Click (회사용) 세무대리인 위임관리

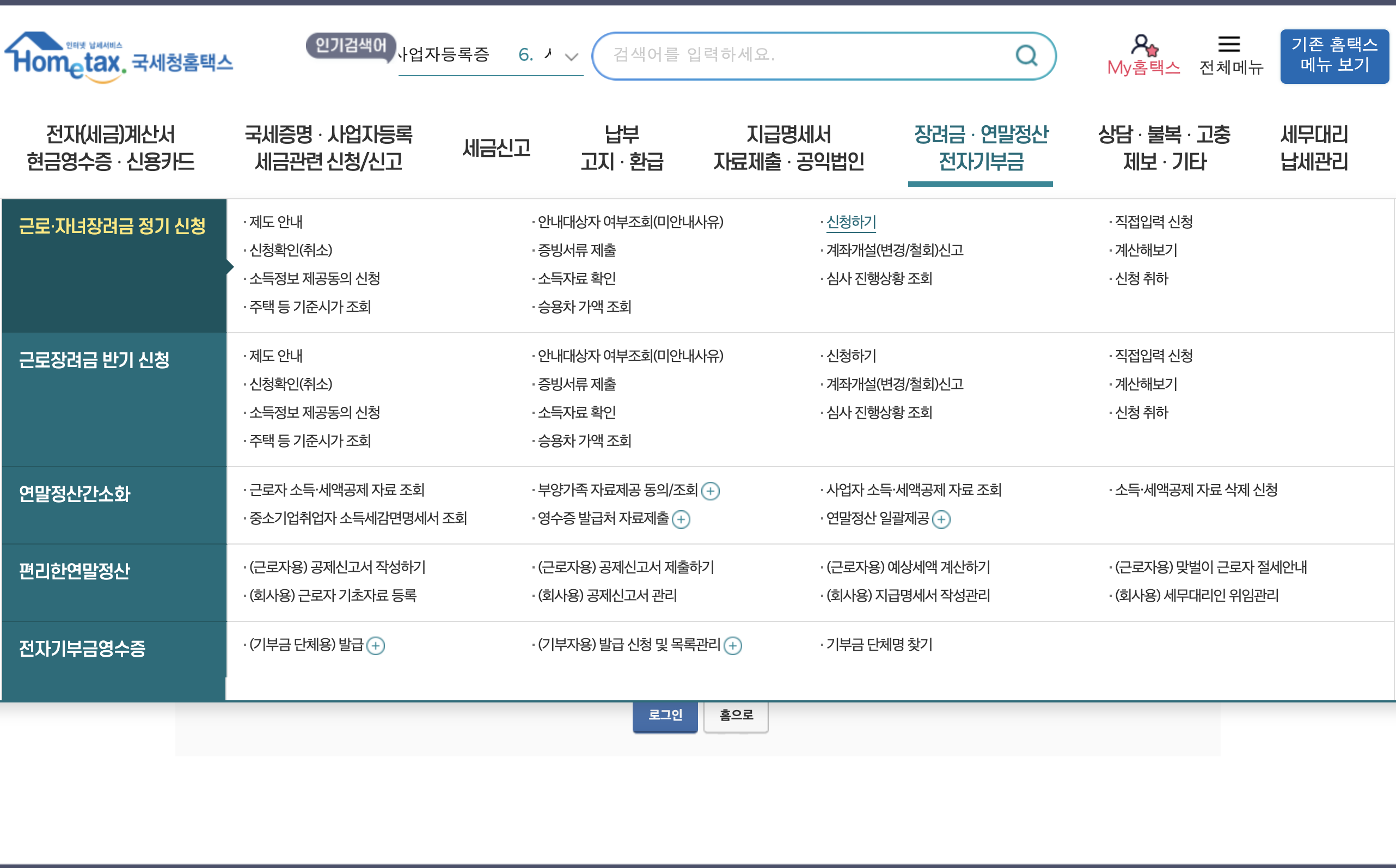point(1196,596)
